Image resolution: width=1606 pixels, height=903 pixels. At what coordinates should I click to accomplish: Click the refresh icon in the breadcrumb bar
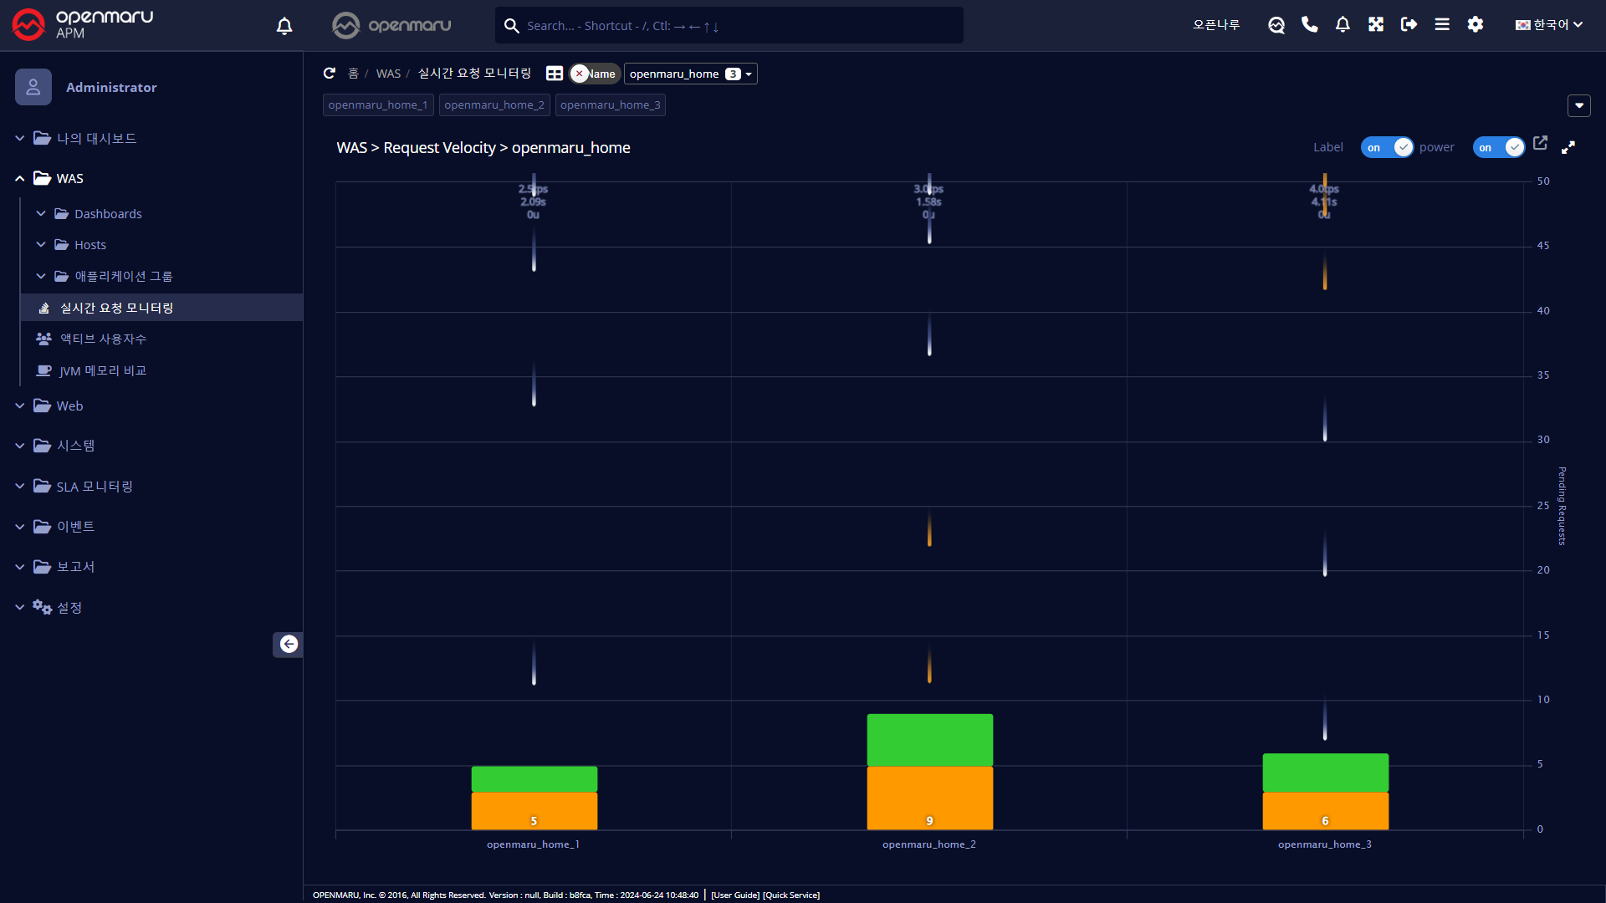(330, 74)
